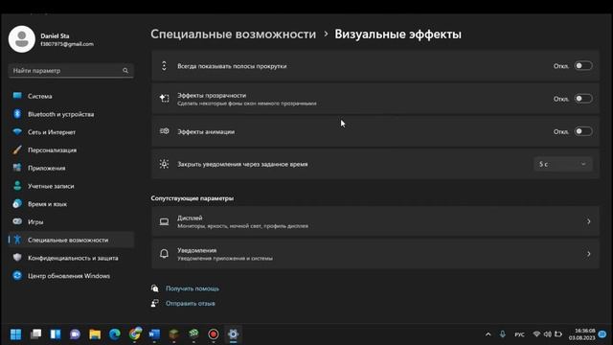
Task: Click the notifications bell icon
Action: (164, 254)
